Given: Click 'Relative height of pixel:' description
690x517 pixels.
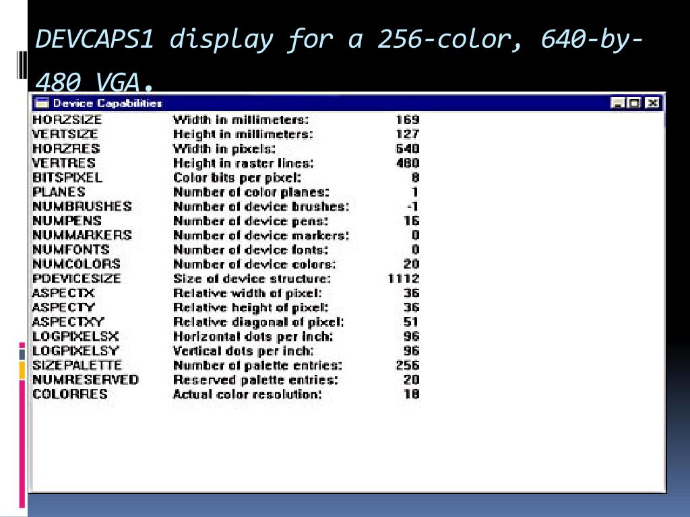Looking at the screenshot, I should tap(251, 308).
